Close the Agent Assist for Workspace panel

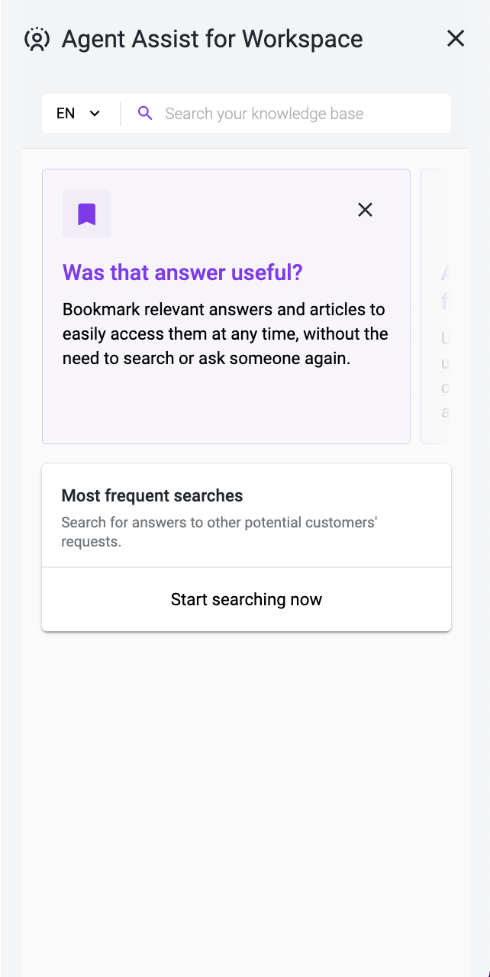coord(456,38)
